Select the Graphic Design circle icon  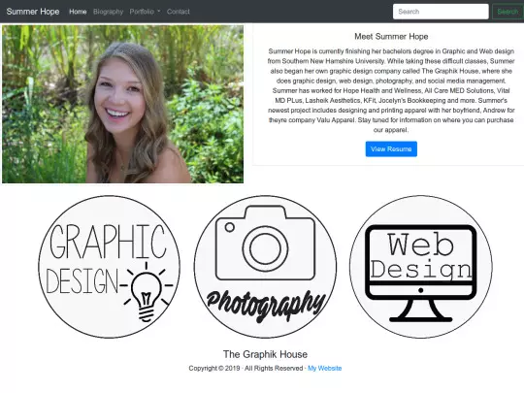109,267
